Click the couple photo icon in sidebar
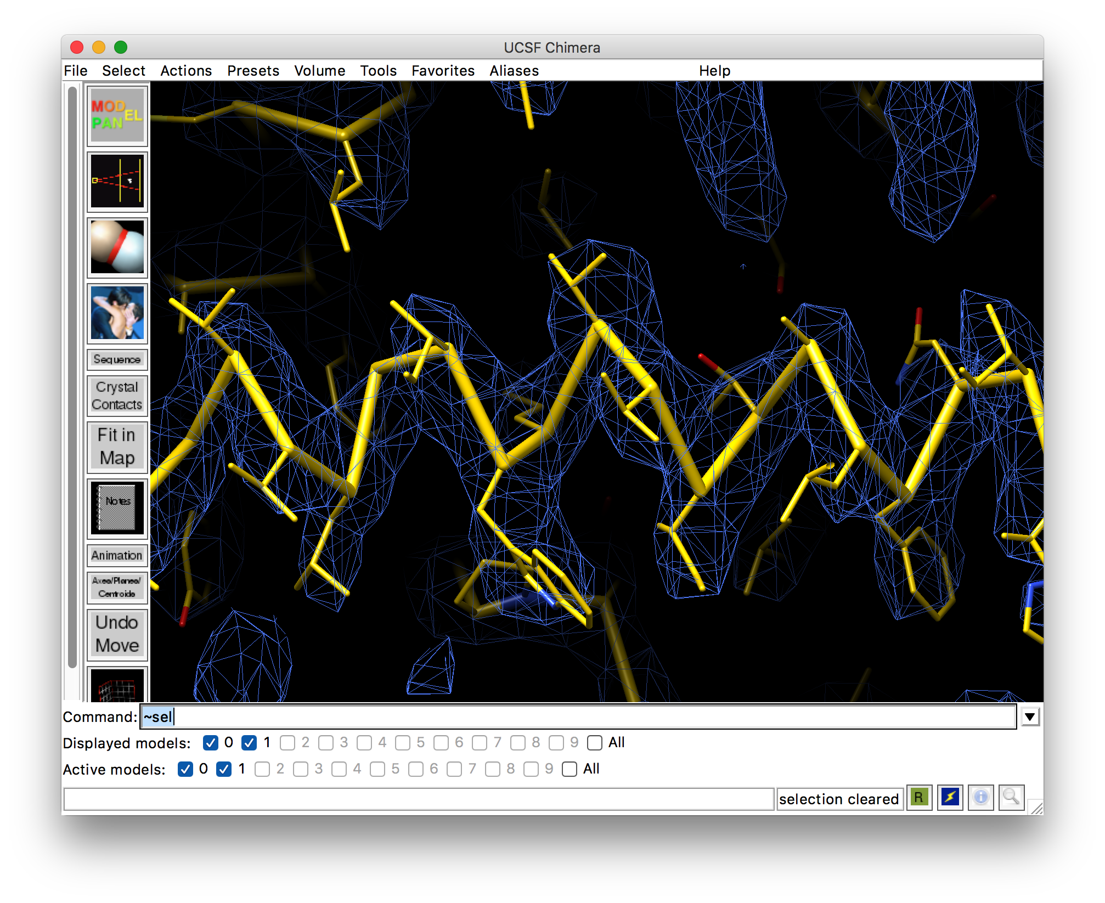This screenshot has height=903, width=1105. (x=117, y=313)
